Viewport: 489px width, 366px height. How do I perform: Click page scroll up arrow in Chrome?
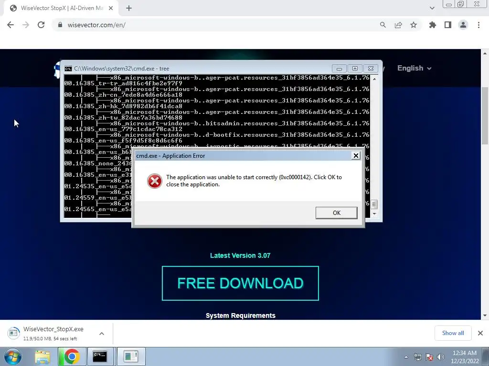point(485,53)
